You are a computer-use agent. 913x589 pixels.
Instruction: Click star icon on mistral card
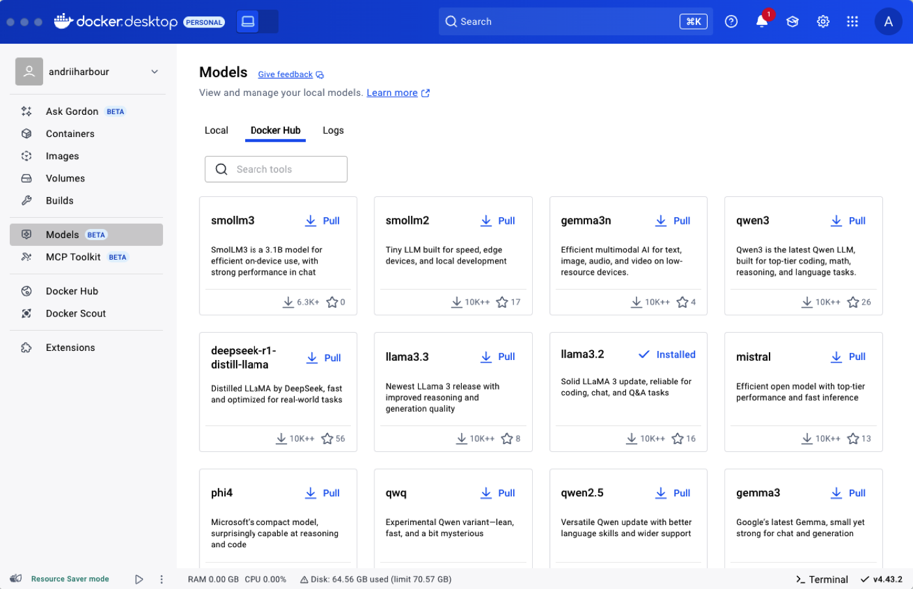853,438
